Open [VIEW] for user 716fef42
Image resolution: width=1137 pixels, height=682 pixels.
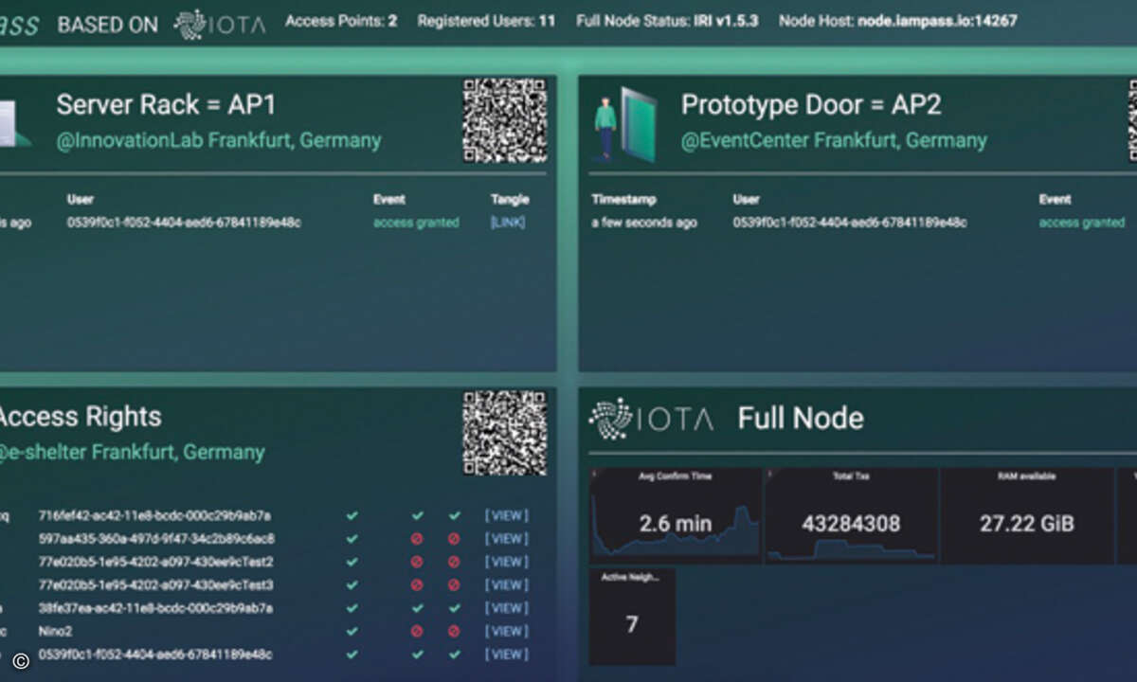(x=507, y=515)
